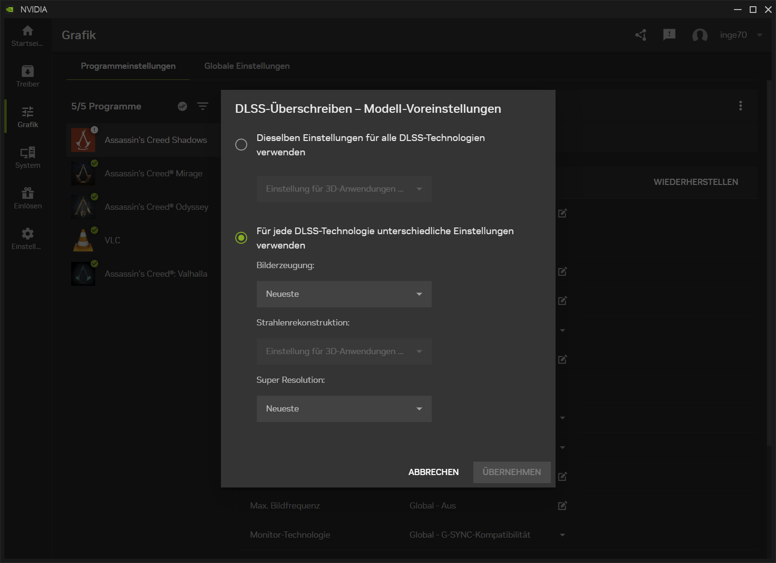Click the user avatar icon

(x=700, y=35)
